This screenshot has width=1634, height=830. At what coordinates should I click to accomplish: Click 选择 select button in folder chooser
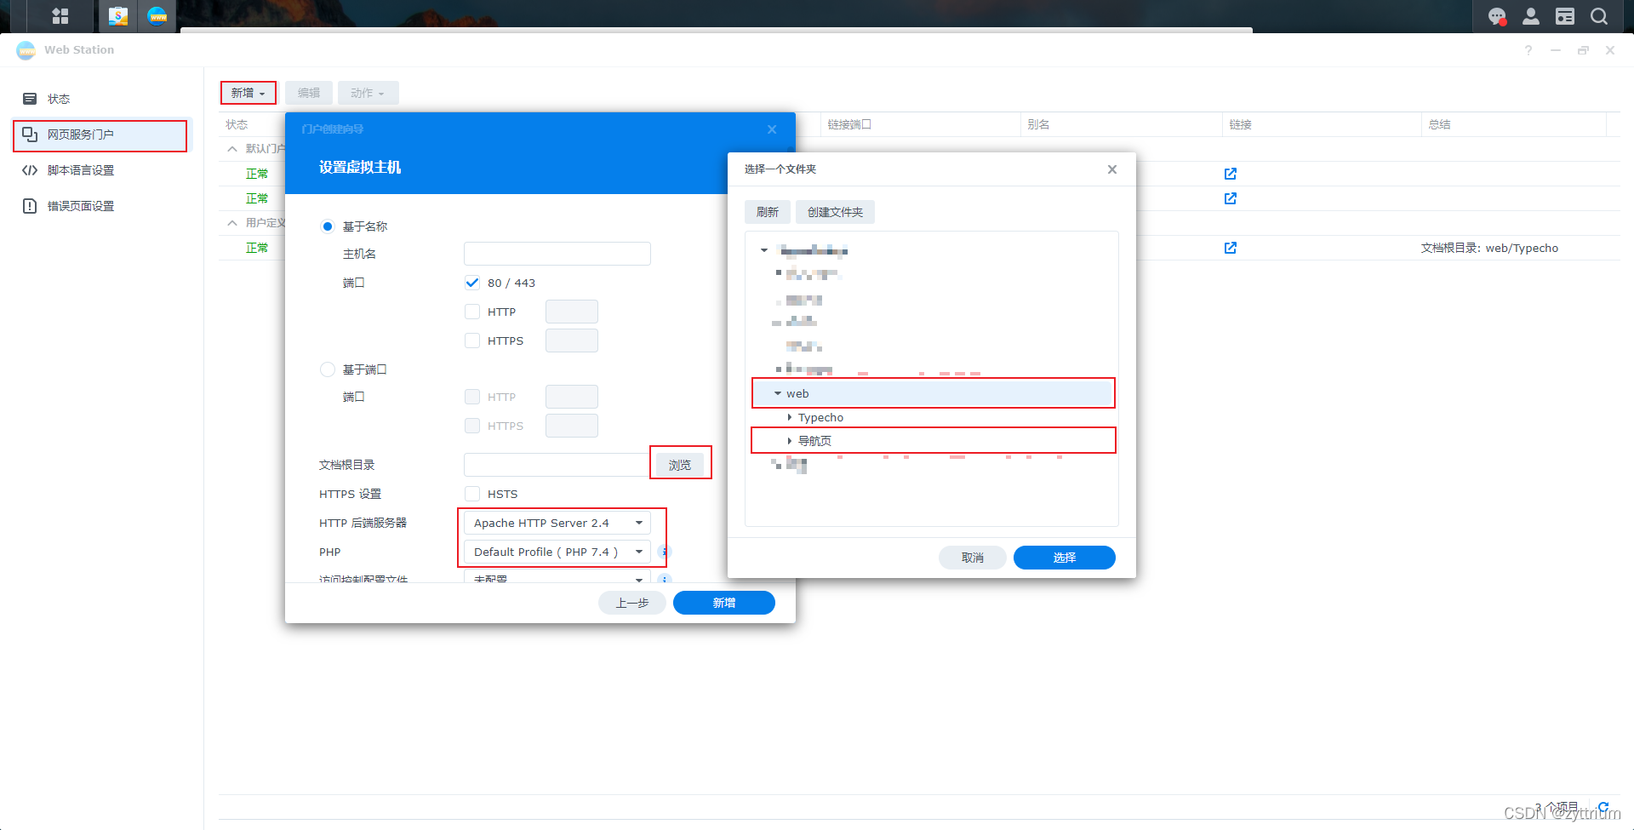(1065, 558)
